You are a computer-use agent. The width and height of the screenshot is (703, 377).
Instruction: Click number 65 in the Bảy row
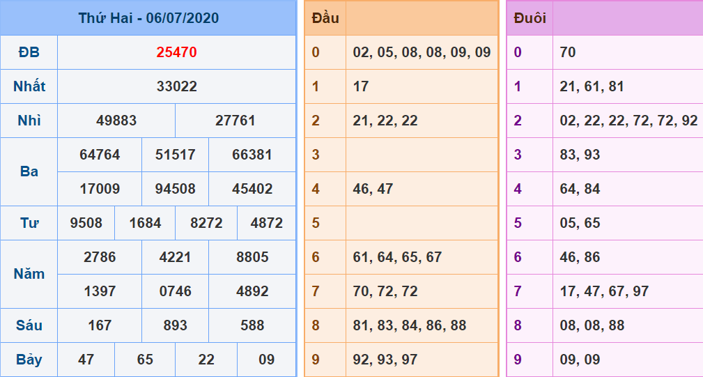145,360
